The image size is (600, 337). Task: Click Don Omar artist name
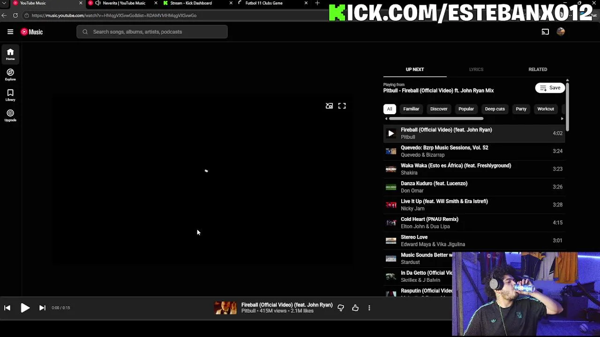coord(412,190)
